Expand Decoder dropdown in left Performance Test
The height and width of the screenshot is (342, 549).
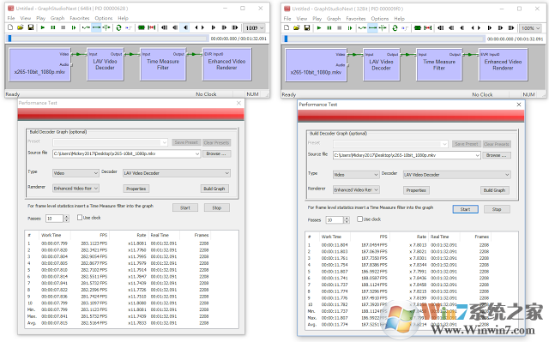[226, 173]
